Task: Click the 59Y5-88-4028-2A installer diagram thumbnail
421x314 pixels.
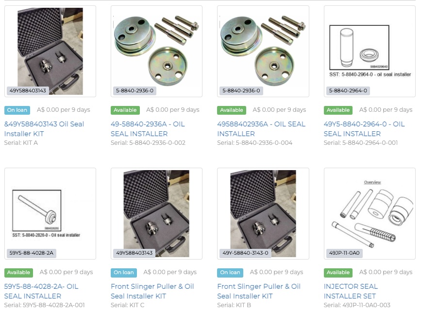Action: pos(50,213)
